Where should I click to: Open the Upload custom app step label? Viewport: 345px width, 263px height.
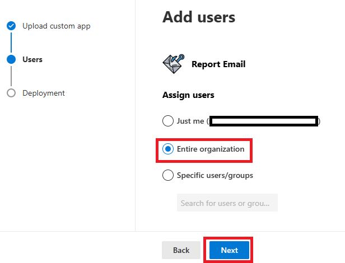point(56,26)
